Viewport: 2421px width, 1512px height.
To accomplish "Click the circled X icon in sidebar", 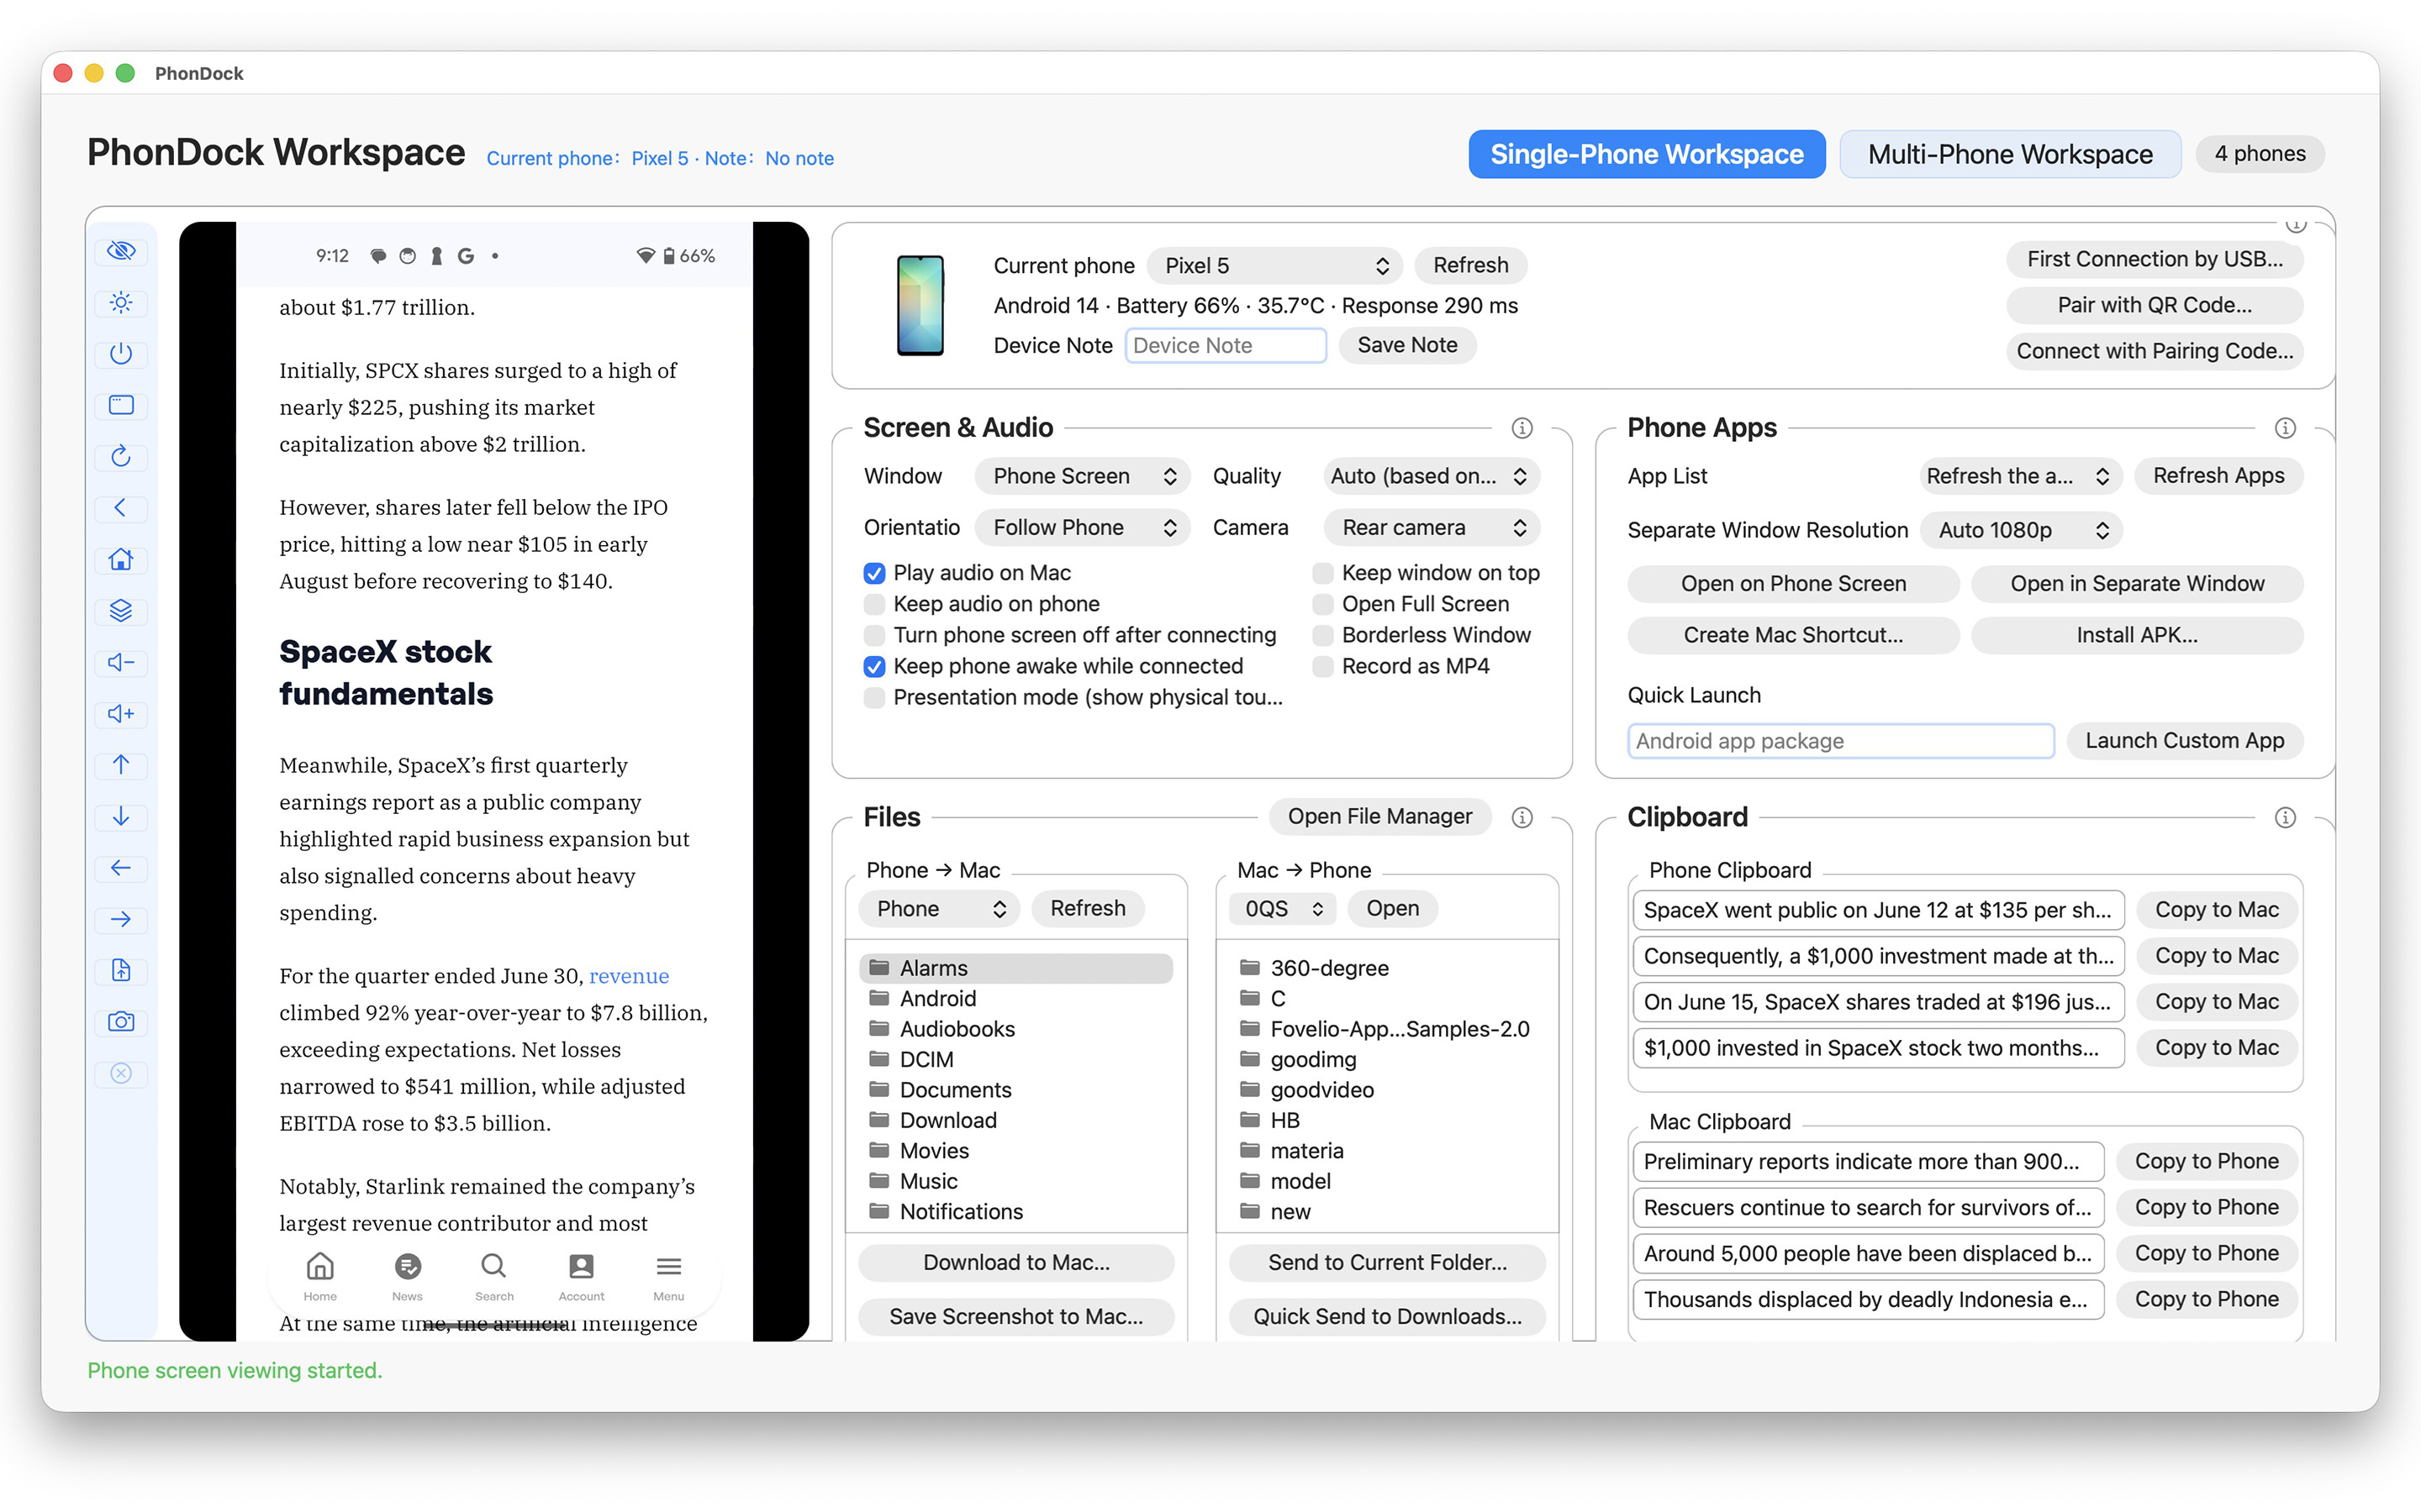I will [121, 1073].
